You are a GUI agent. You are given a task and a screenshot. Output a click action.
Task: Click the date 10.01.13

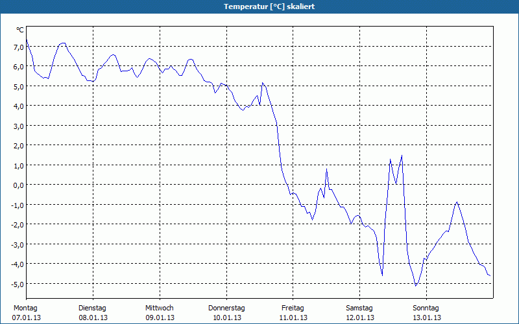[x=226, y=318]
